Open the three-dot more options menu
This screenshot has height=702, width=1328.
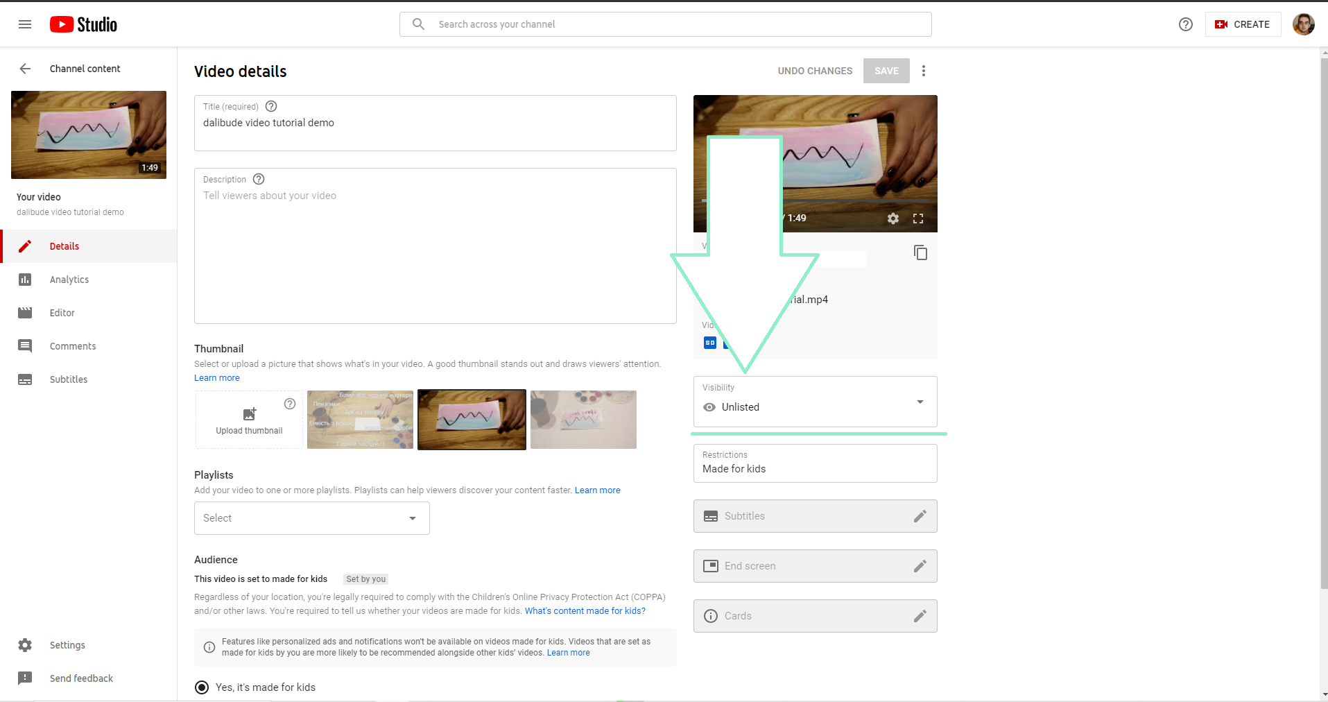pos(924,71)
